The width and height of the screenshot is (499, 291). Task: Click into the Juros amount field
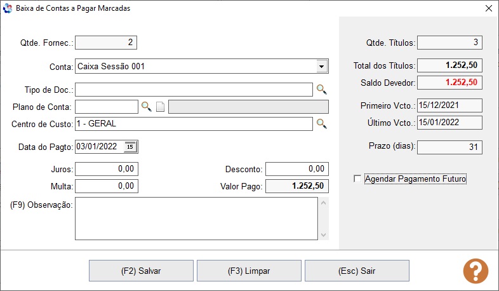pos(107,169)
